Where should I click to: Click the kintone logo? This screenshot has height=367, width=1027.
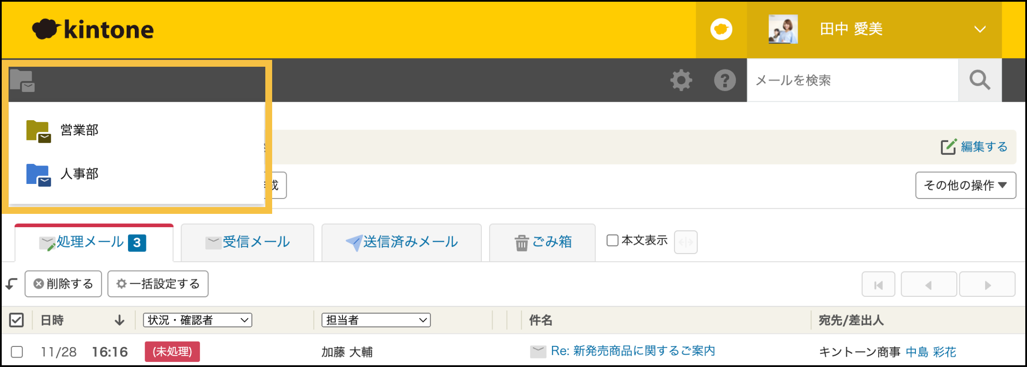(x=93, y=30)
